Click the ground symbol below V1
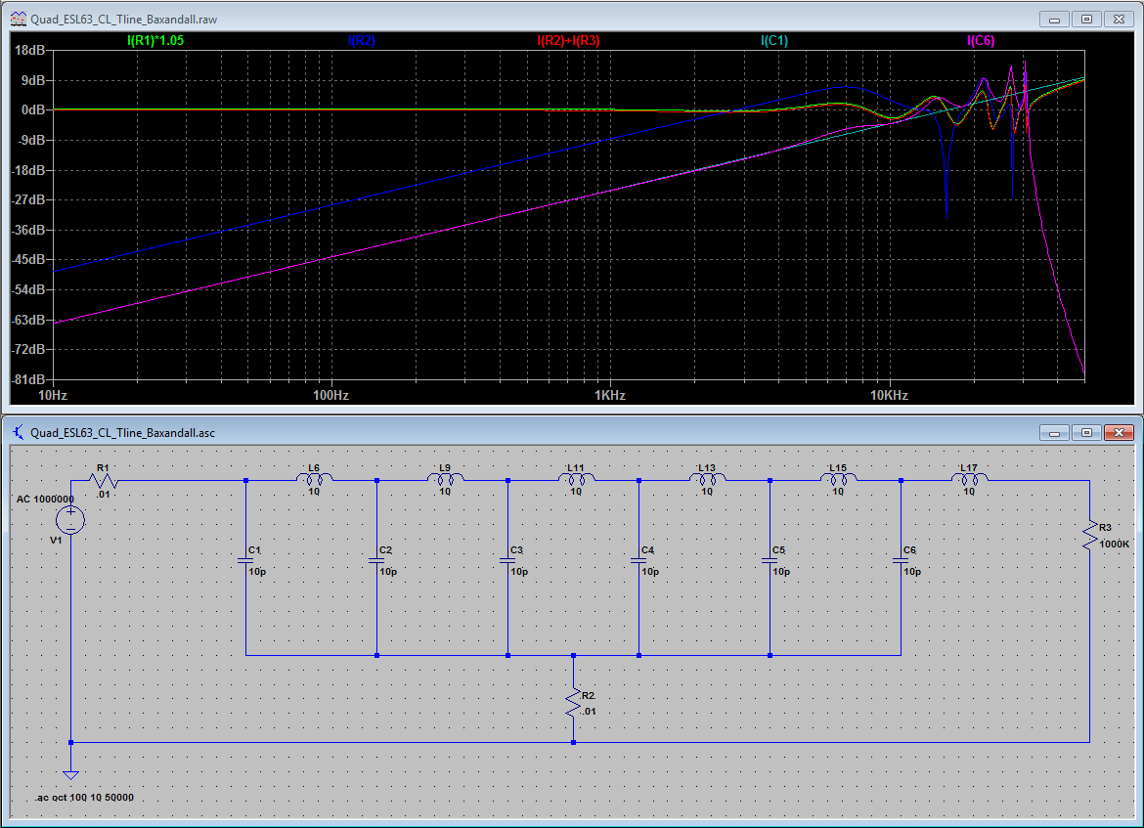The height and width of the screenshot is (828, 1144). coord(70,775)
